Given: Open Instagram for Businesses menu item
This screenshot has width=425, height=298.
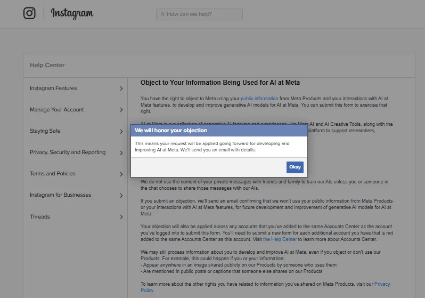Looking at the screenshot, I should coord(60,195).
